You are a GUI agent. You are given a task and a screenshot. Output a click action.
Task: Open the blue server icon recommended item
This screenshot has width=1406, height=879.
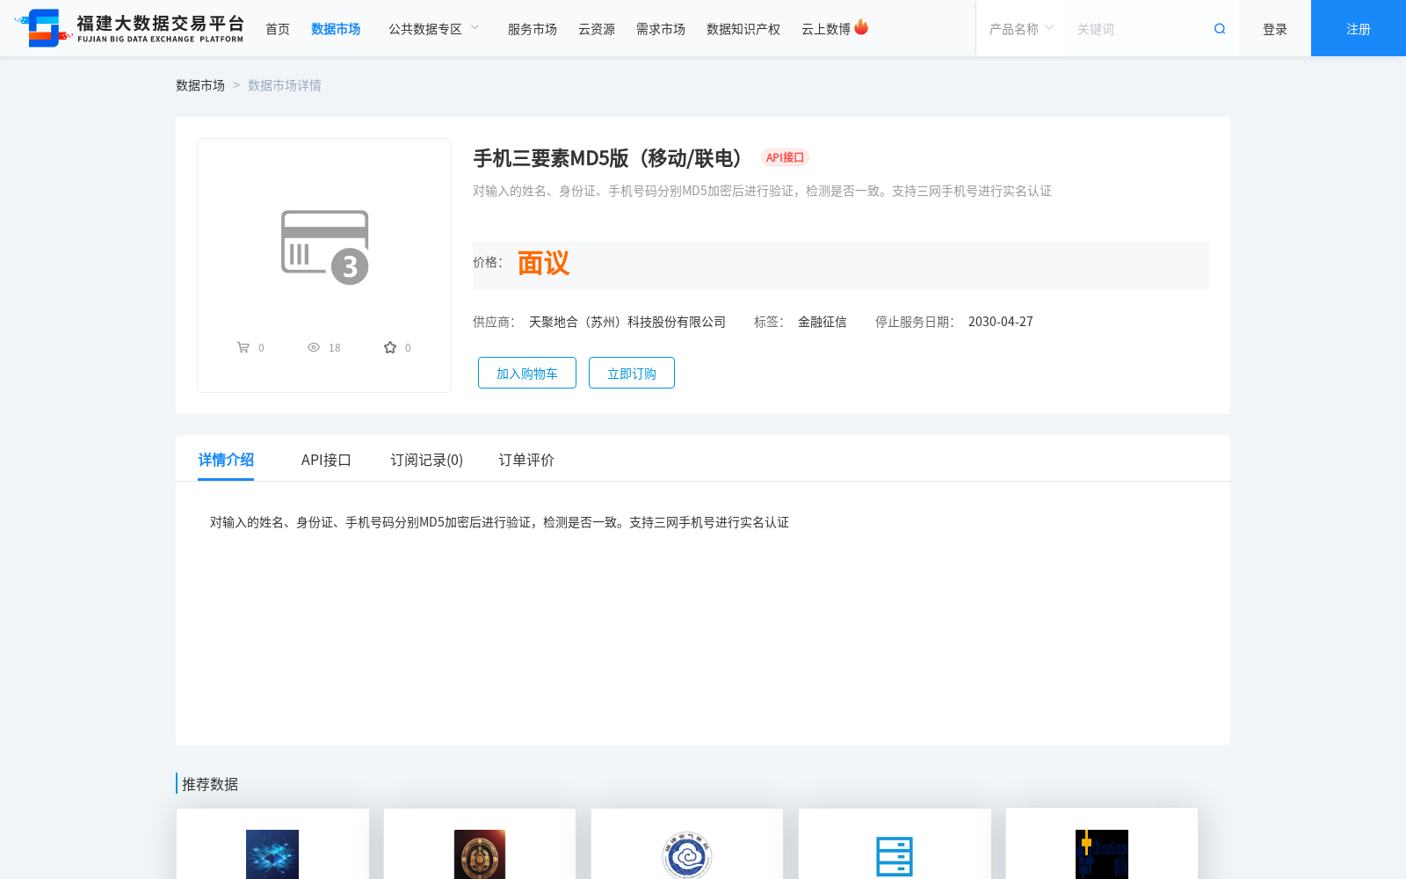(895, 856)
